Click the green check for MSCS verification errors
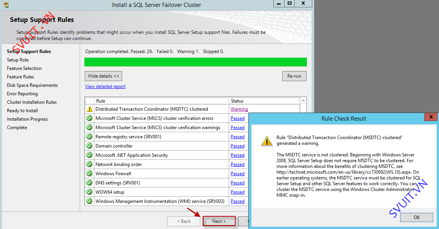Screen dimensions: 439x229 (x=89, y=118)
